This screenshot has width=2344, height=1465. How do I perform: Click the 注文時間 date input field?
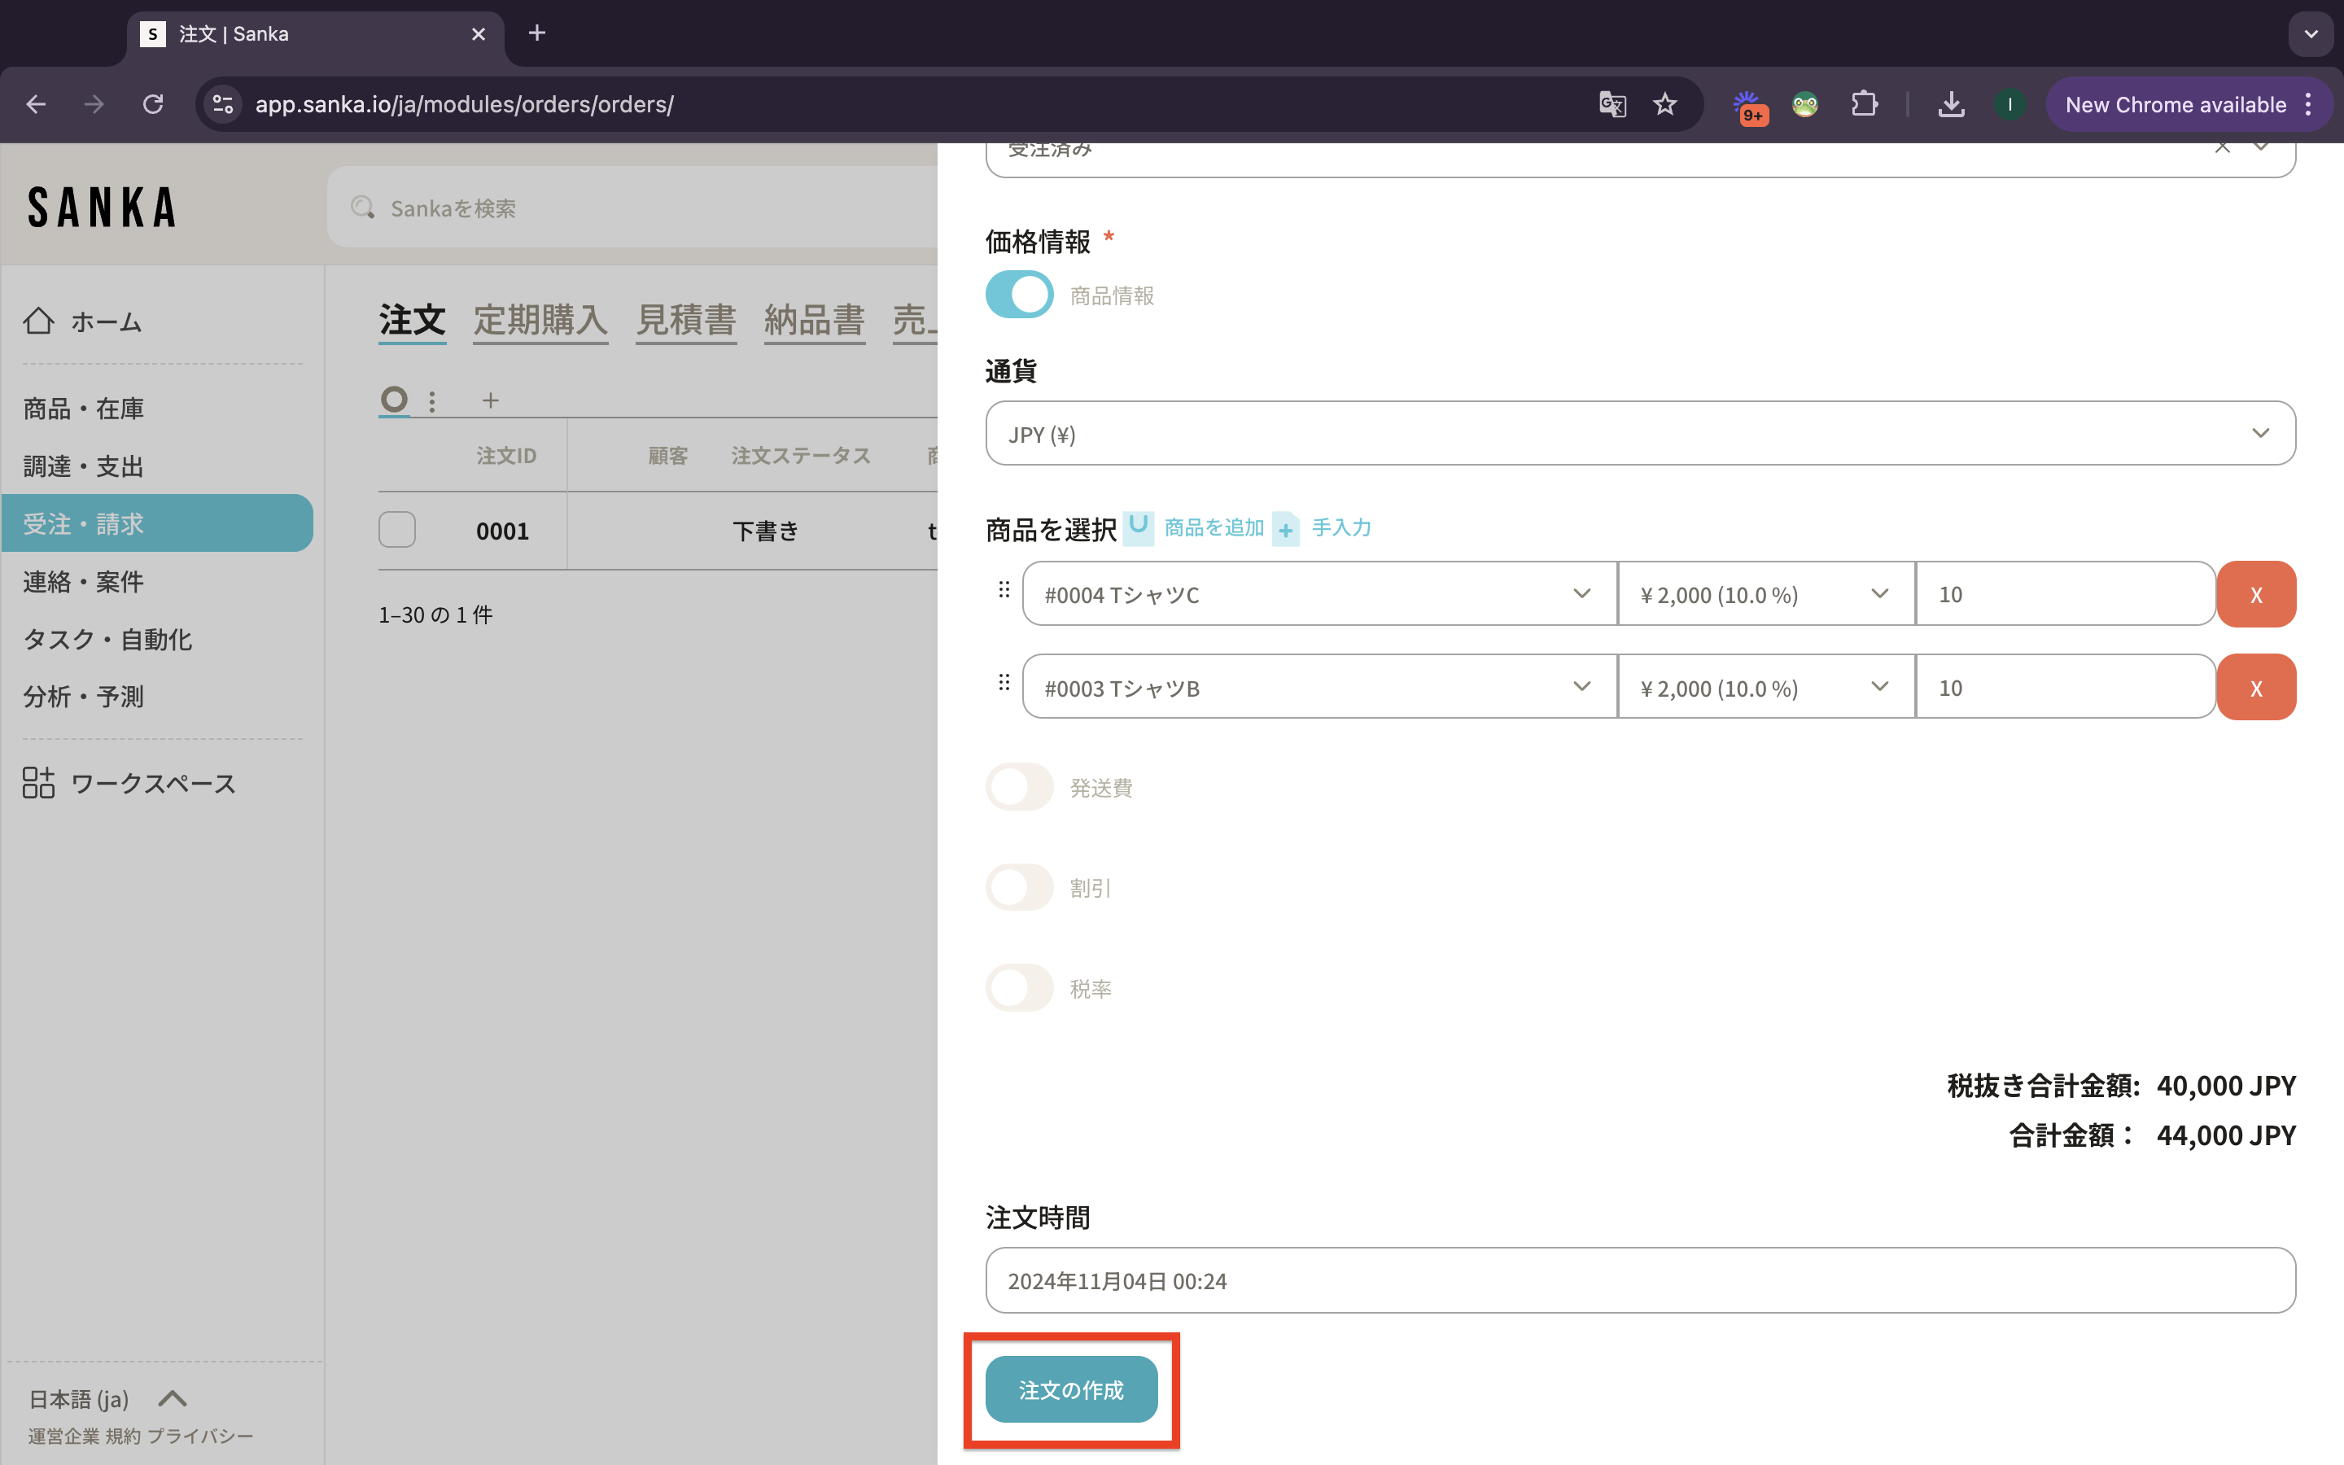point(1640,1281)
